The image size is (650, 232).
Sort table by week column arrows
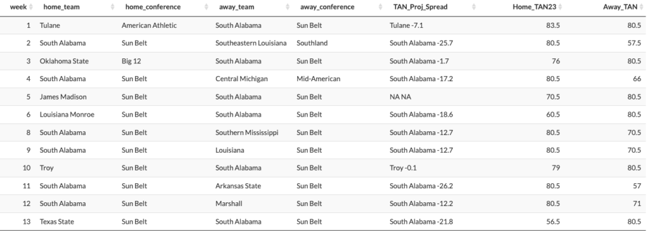pyautogui.click(x=31, y=7)
